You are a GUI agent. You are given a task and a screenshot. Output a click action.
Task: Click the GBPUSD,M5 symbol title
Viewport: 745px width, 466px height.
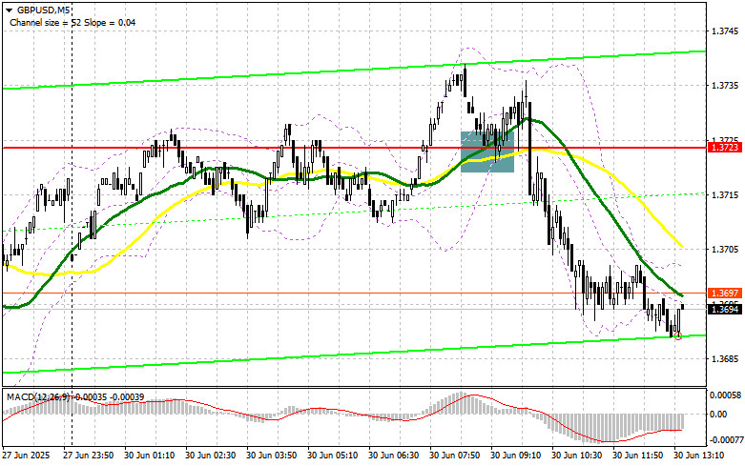[41, 10]
